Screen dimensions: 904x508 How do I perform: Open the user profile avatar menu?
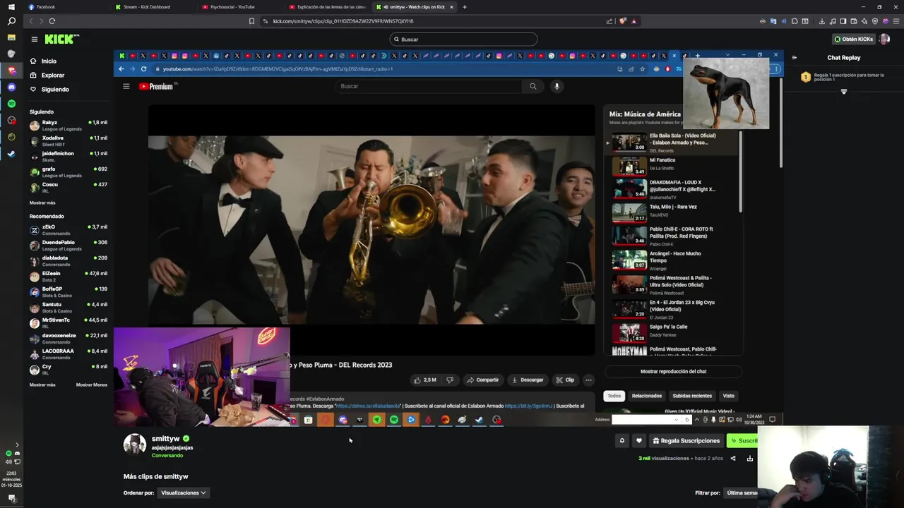[x=884, y=40]
